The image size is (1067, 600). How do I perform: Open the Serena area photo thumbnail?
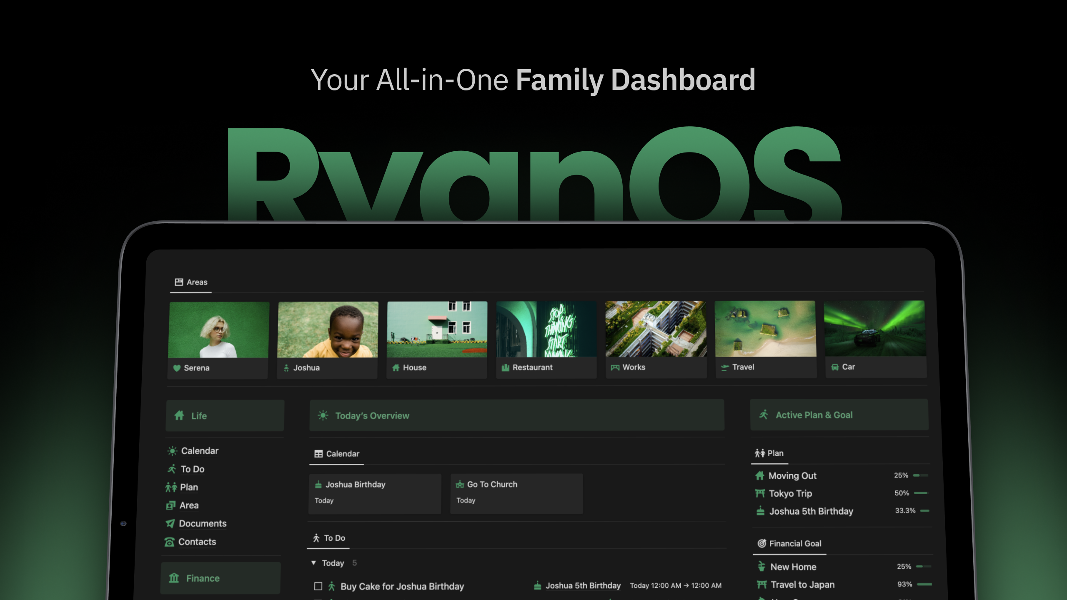(x=218, y=330)
